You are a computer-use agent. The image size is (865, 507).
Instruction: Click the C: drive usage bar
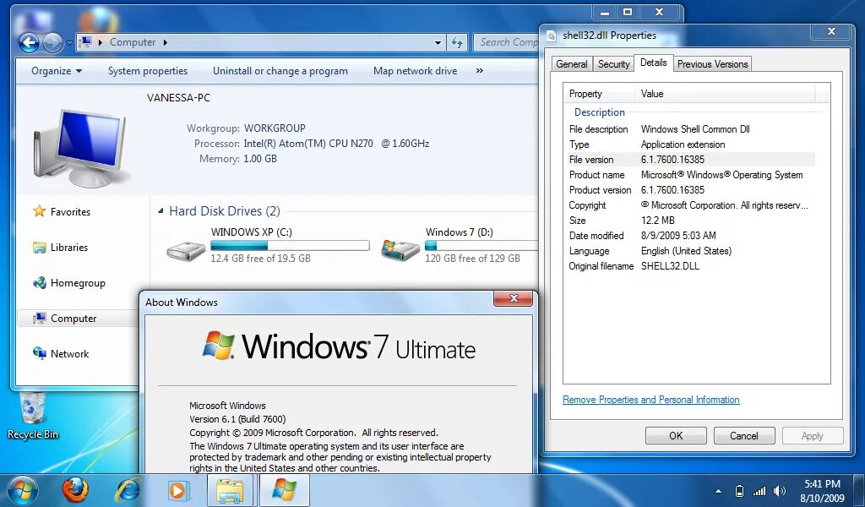coord(290,246)
